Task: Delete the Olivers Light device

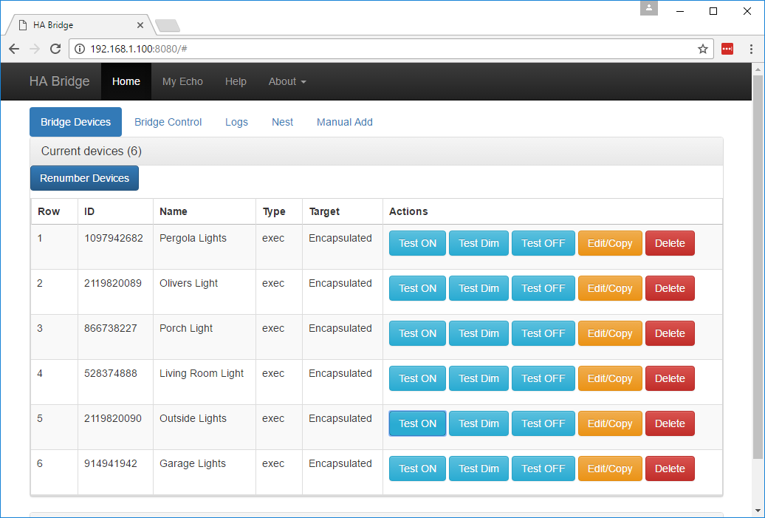Action: [670, 288]
